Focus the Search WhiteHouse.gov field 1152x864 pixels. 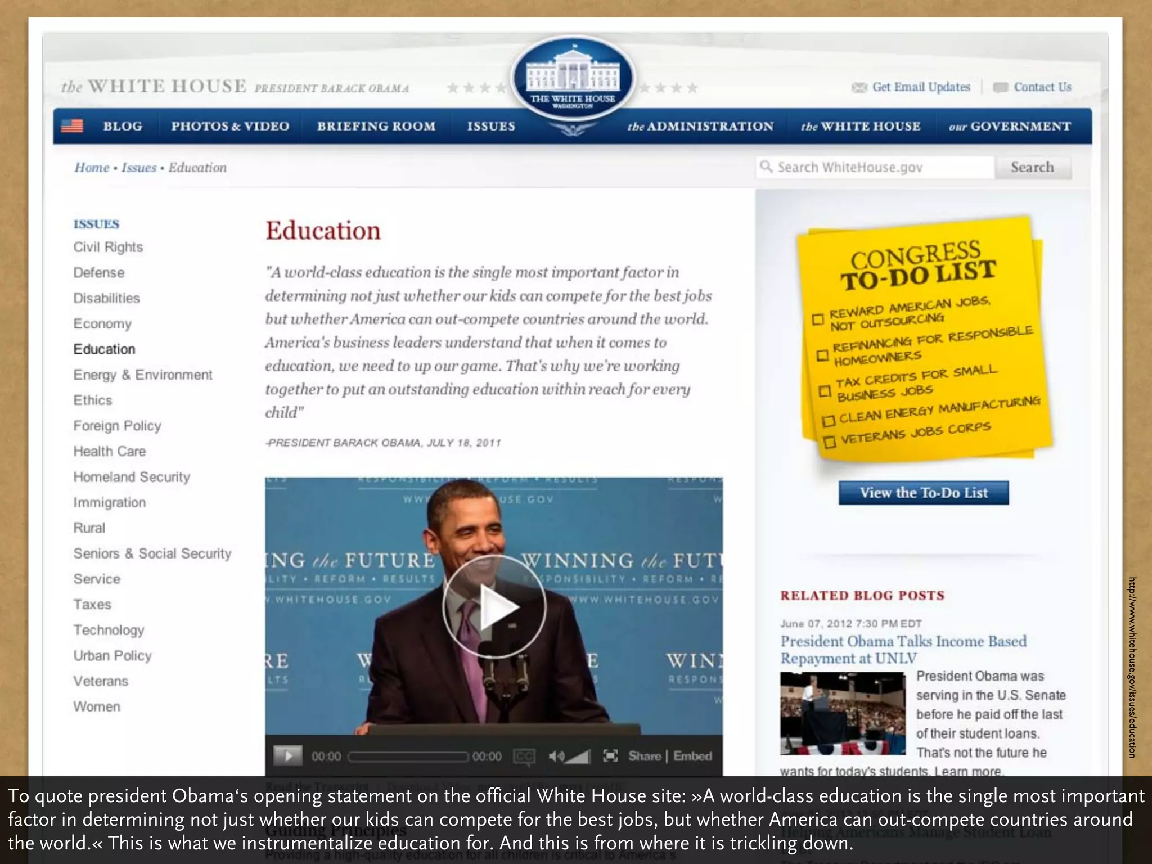(x=875, y=167)
